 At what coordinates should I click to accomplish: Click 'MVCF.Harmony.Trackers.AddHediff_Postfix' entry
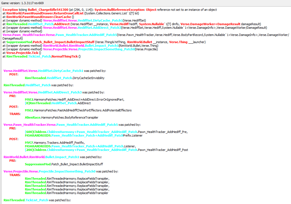tap(55, 143)
